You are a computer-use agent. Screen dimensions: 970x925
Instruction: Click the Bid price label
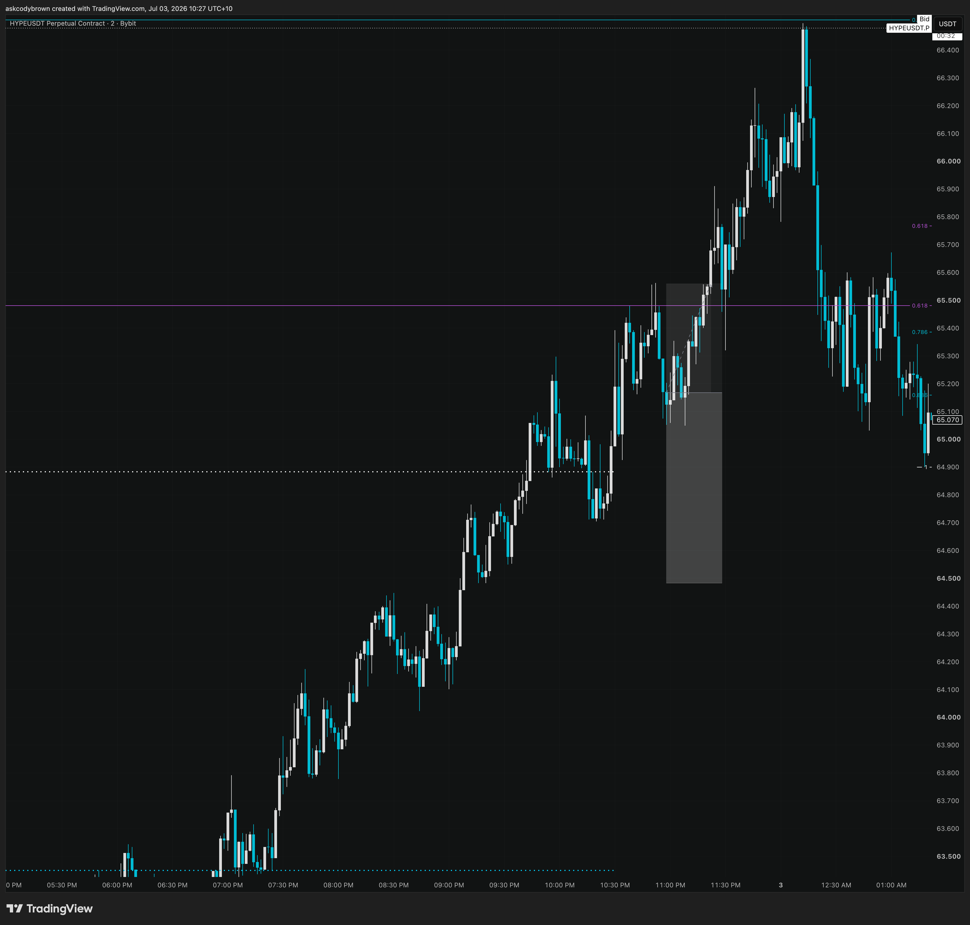click(x=924, y=19)
